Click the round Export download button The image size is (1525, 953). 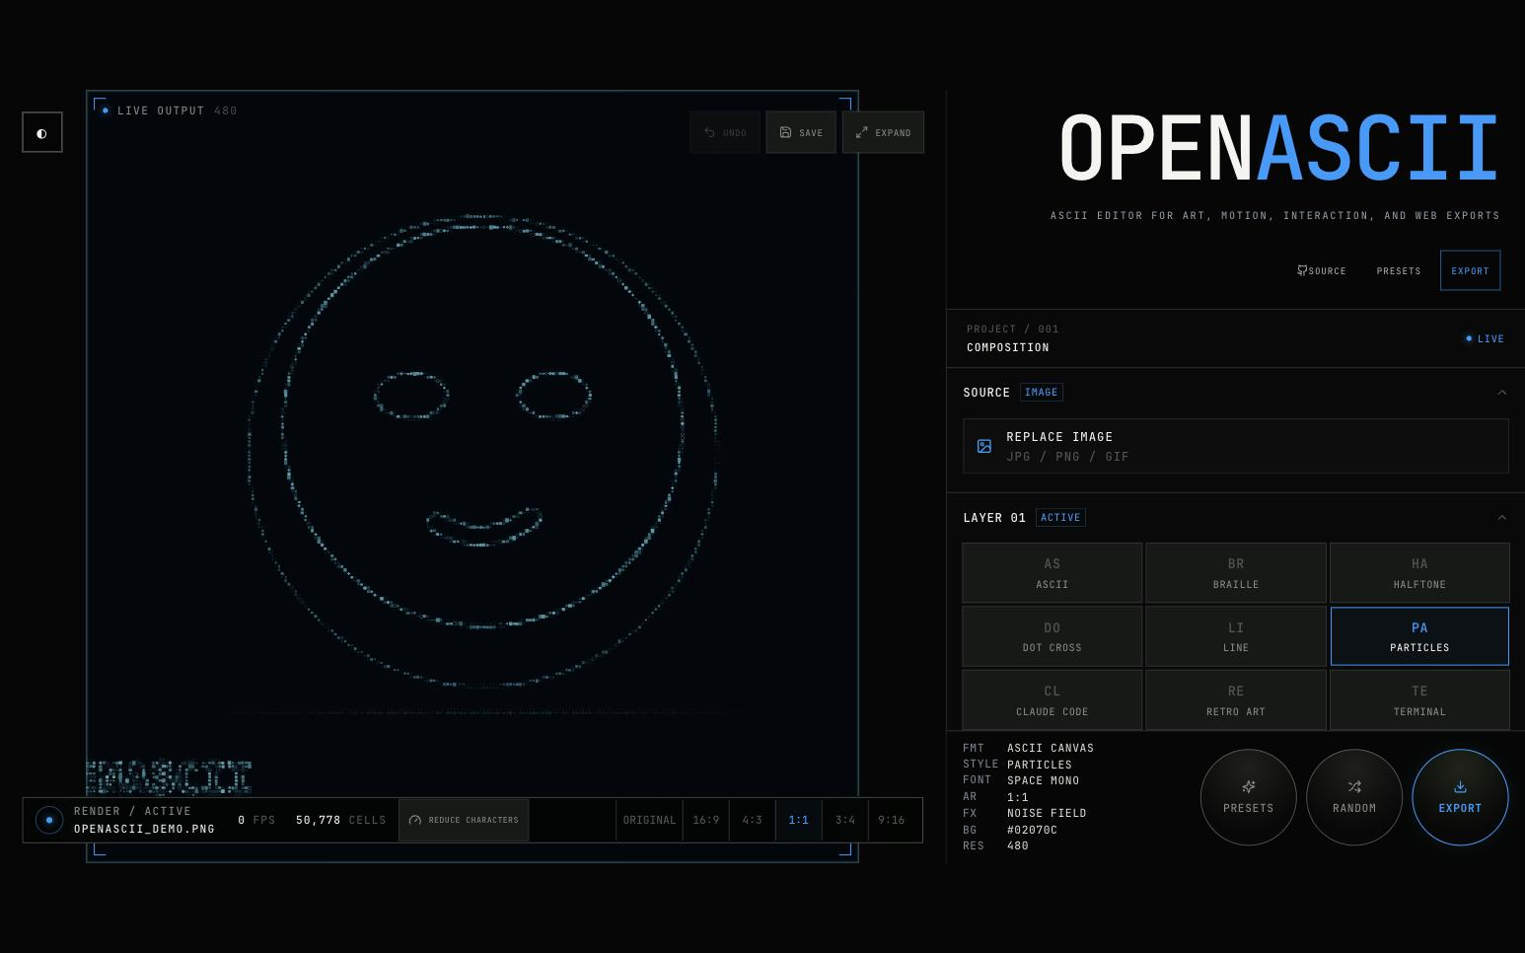point(1460,797)
